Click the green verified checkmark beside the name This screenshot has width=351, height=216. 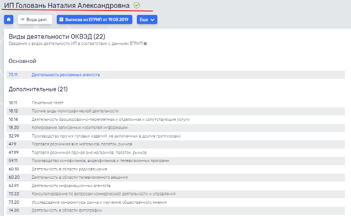coord(136,5)
